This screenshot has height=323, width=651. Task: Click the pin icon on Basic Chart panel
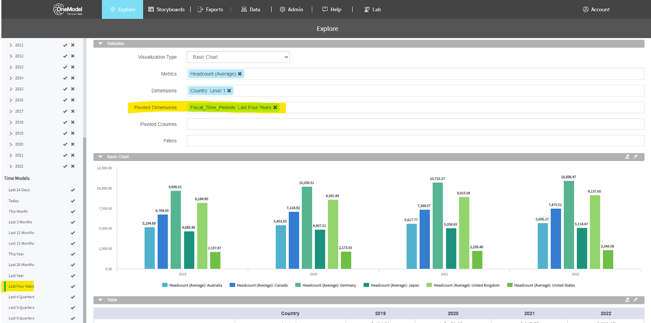point(636,157)
